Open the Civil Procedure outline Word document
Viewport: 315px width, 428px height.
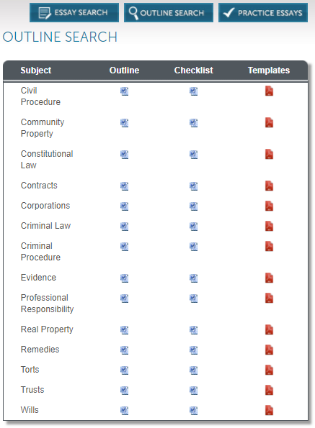pyautogui.click(x=125, y=91)
